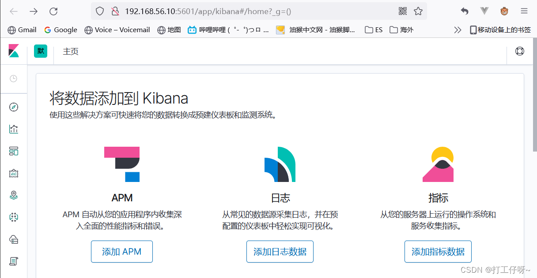This screenshot has height=278, width=537.
Task: Open the 地图 bookmark
Action: click(x=169, y=30)
